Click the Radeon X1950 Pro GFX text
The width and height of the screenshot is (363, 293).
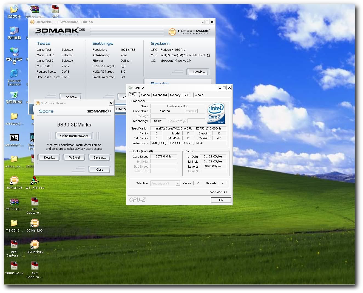(173, 50)
